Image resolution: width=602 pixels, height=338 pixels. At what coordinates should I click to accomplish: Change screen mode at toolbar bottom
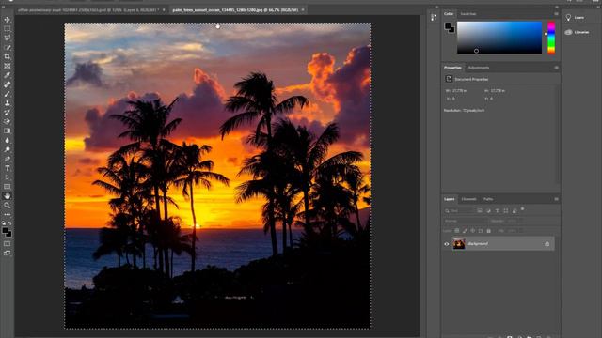click(8, 253)
